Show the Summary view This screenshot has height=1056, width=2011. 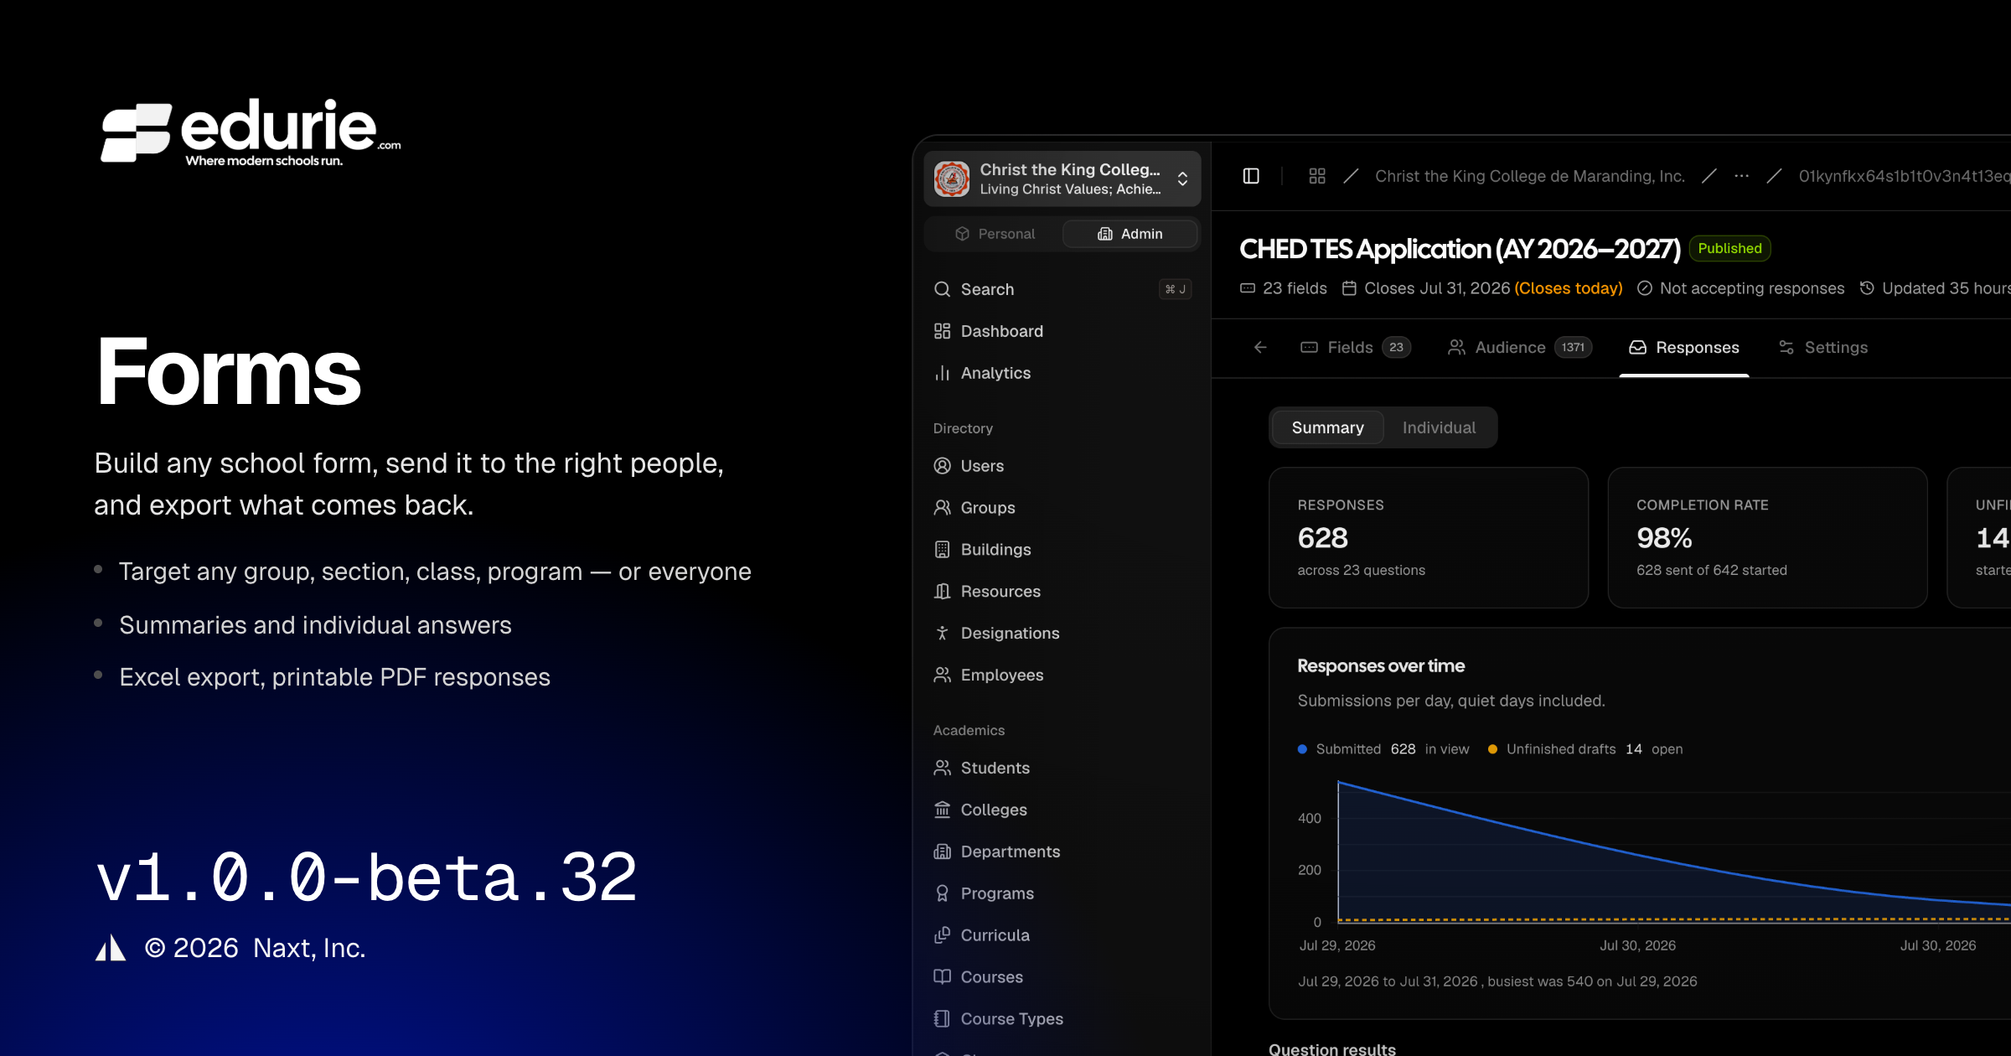[1328, 427]
